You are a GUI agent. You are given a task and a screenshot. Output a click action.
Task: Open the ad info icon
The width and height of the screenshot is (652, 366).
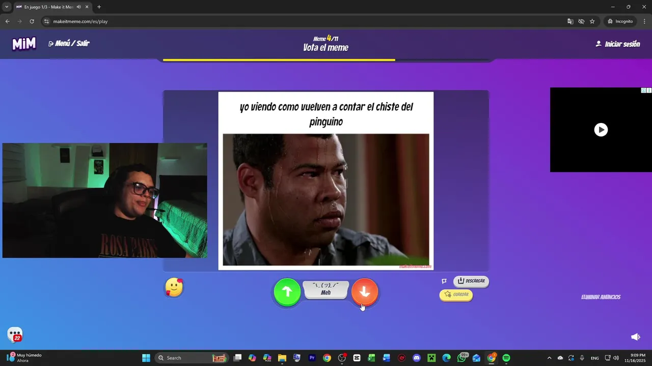644,90
